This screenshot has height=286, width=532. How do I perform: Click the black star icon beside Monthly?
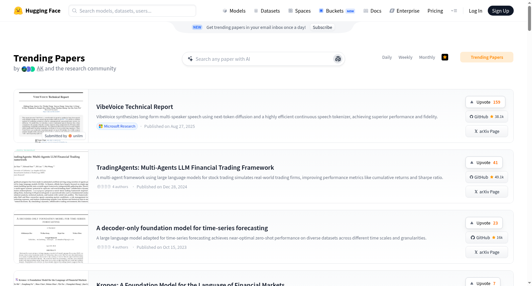(x=445, y=57)
